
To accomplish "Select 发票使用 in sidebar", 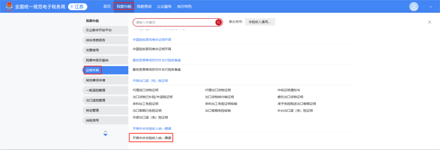I will click(x=106, y=50).
